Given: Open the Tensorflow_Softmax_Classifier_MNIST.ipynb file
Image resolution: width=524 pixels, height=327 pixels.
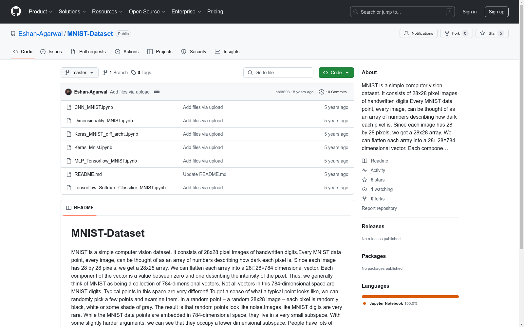Looking at the screenshot, I should 120,188.
